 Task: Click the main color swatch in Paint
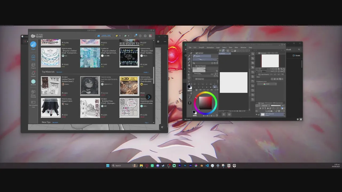coord(189,86)
